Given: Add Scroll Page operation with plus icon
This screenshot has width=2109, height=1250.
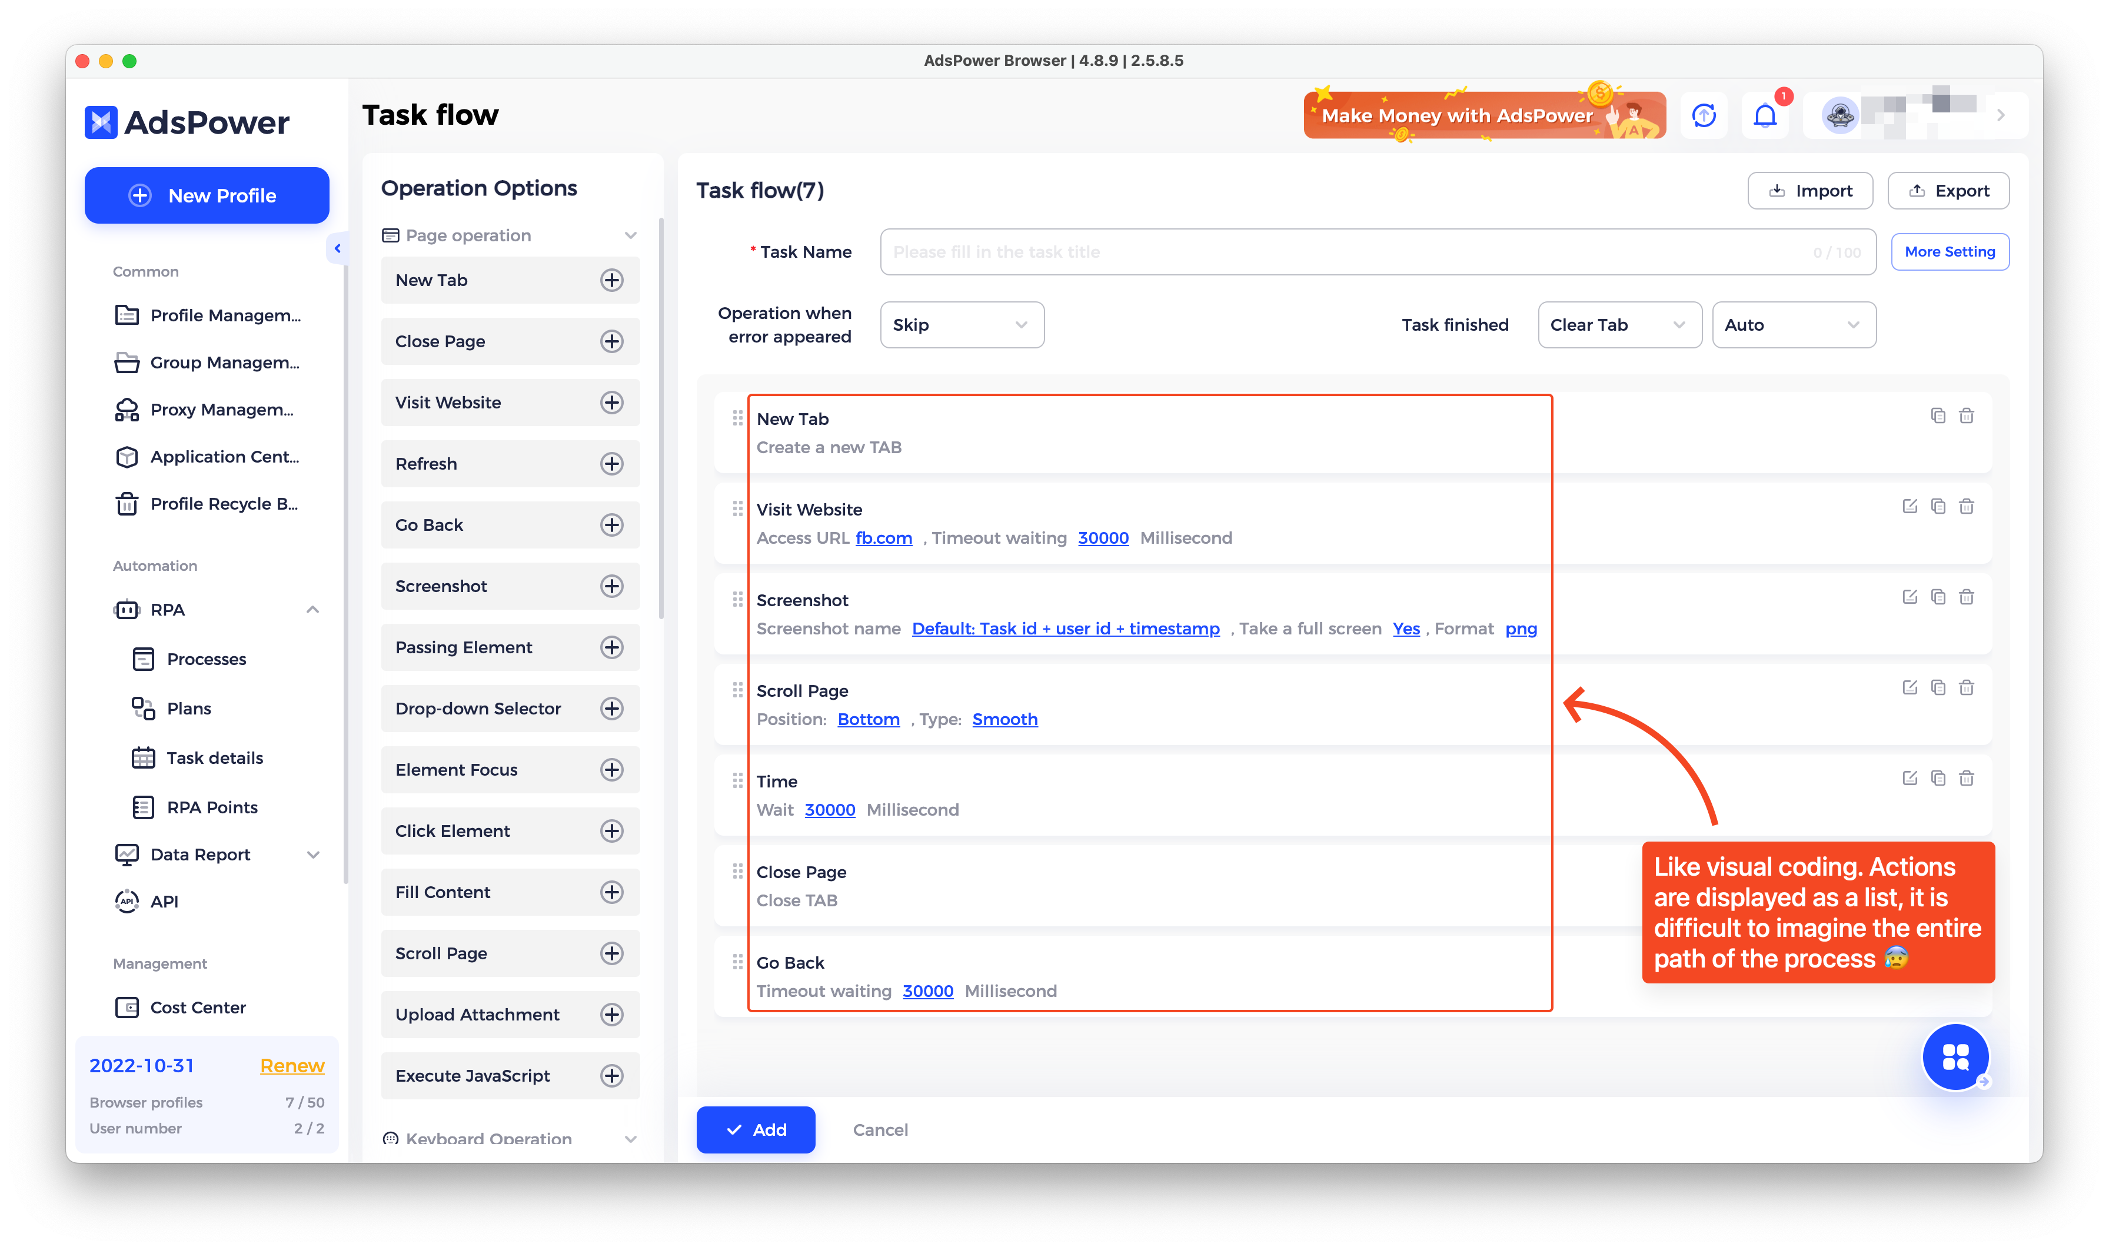Looking at the screenshot, I should click(x=611, y=953).
